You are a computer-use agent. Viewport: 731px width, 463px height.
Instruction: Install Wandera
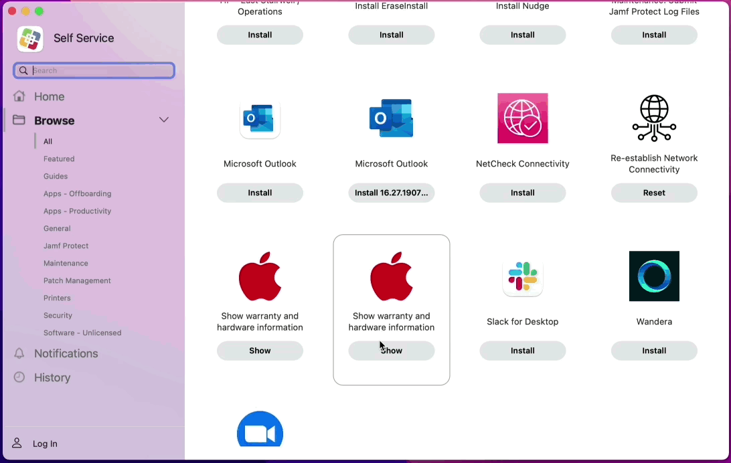[654, 351]
